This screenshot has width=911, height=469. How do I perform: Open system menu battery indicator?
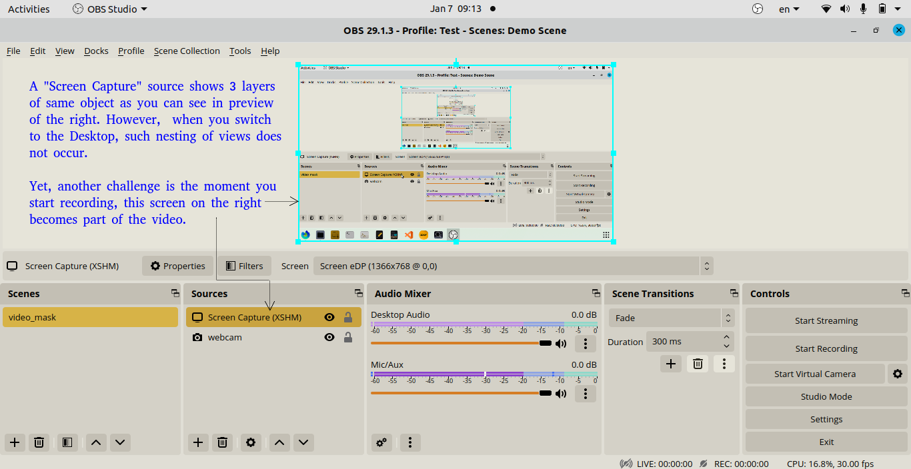(x=882, y=9)
